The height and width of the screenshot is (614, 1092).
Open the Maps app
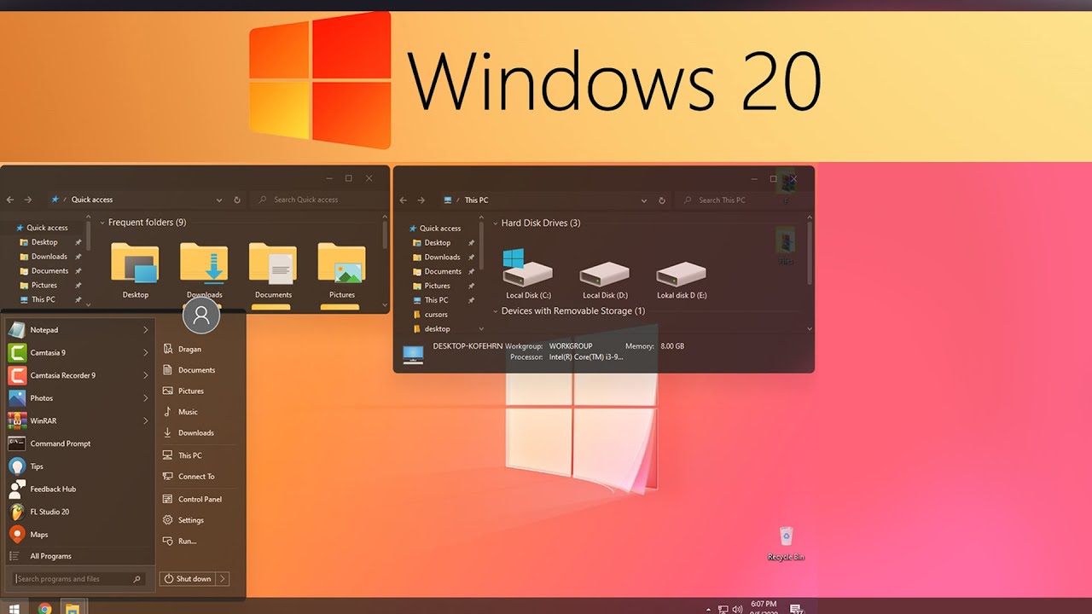pos(78,535)
